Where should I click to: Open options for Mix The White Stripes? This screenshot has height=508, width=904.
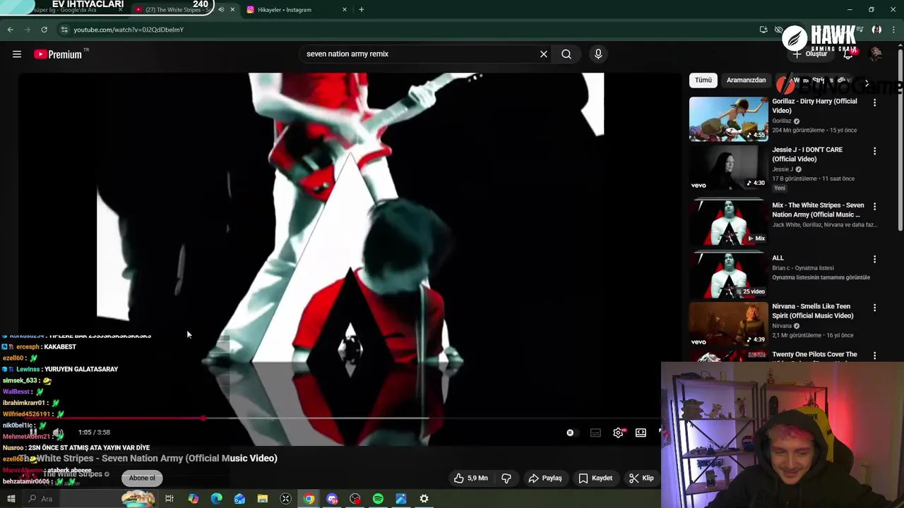874,207
